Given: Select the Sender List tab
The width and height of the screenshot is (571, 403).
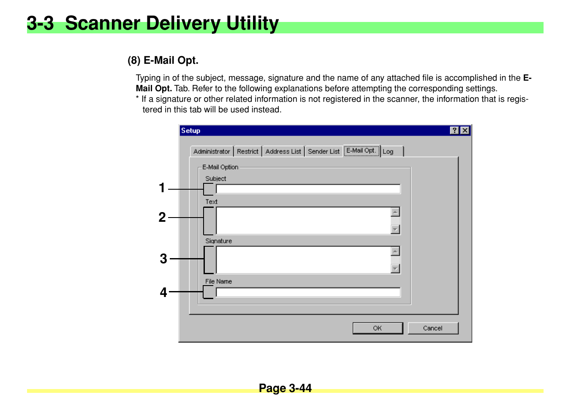Looking at the screenshot, I should (x=324, y=151).
